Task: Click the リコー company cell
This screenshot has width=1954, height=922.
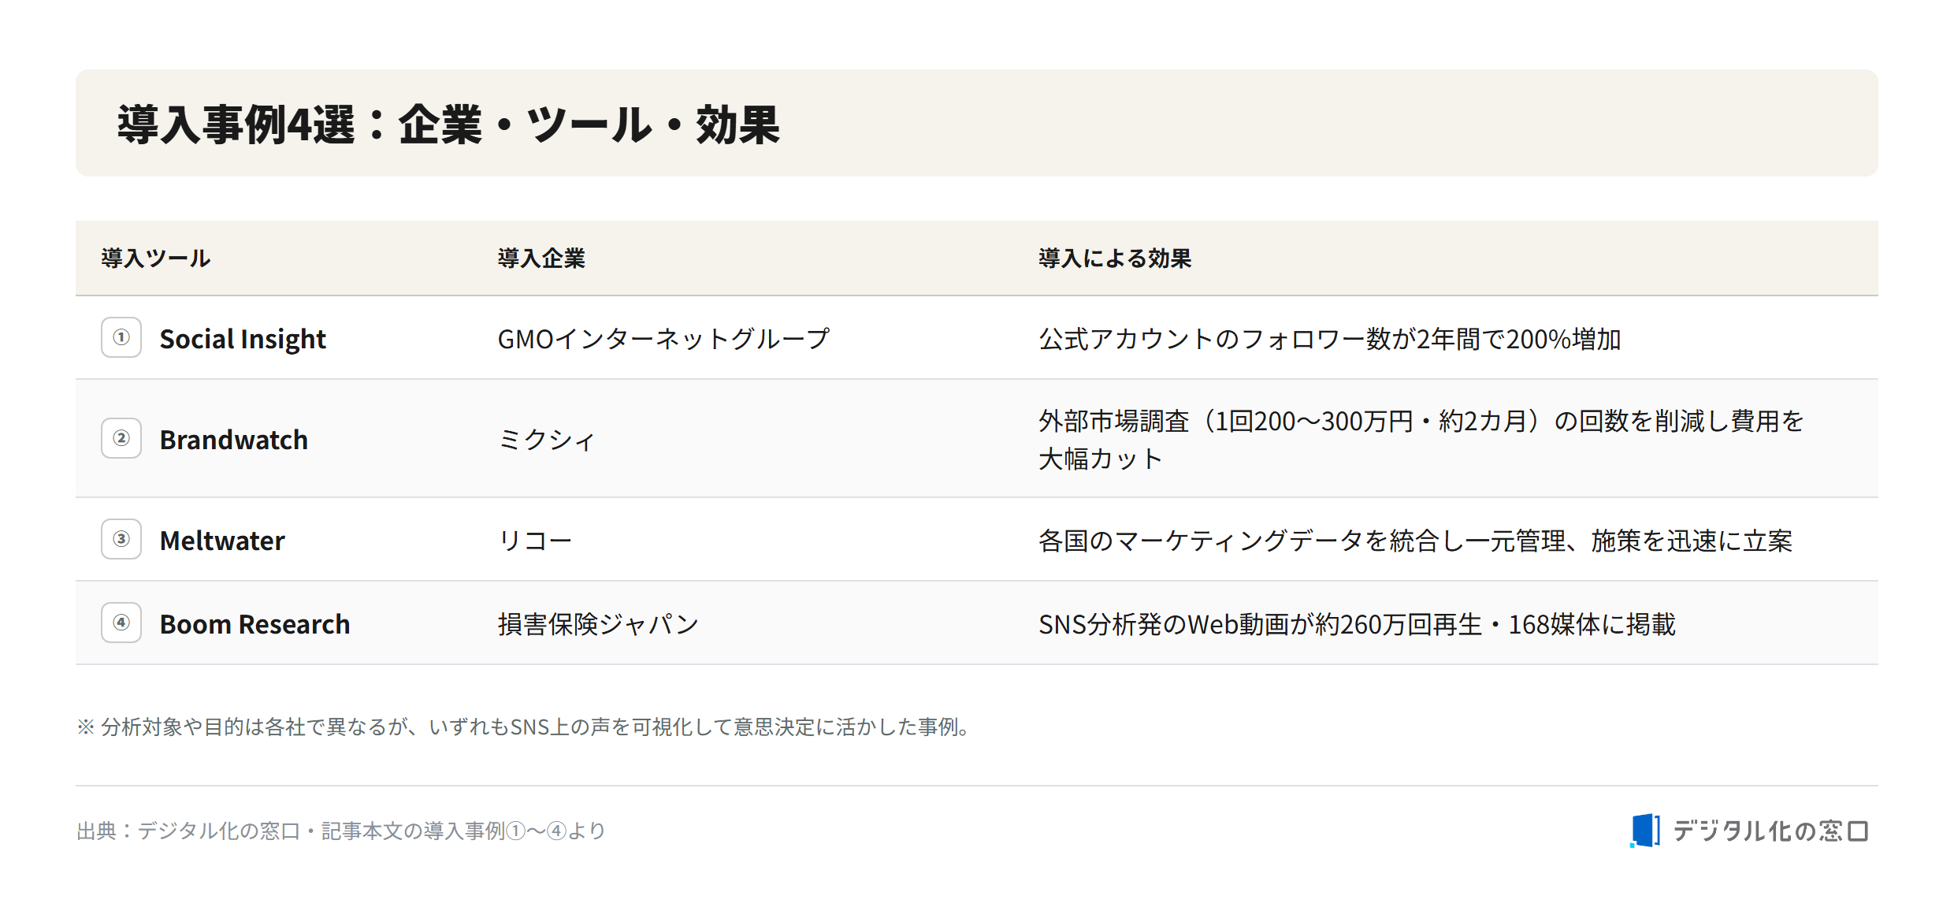Action: pos(534,541)
